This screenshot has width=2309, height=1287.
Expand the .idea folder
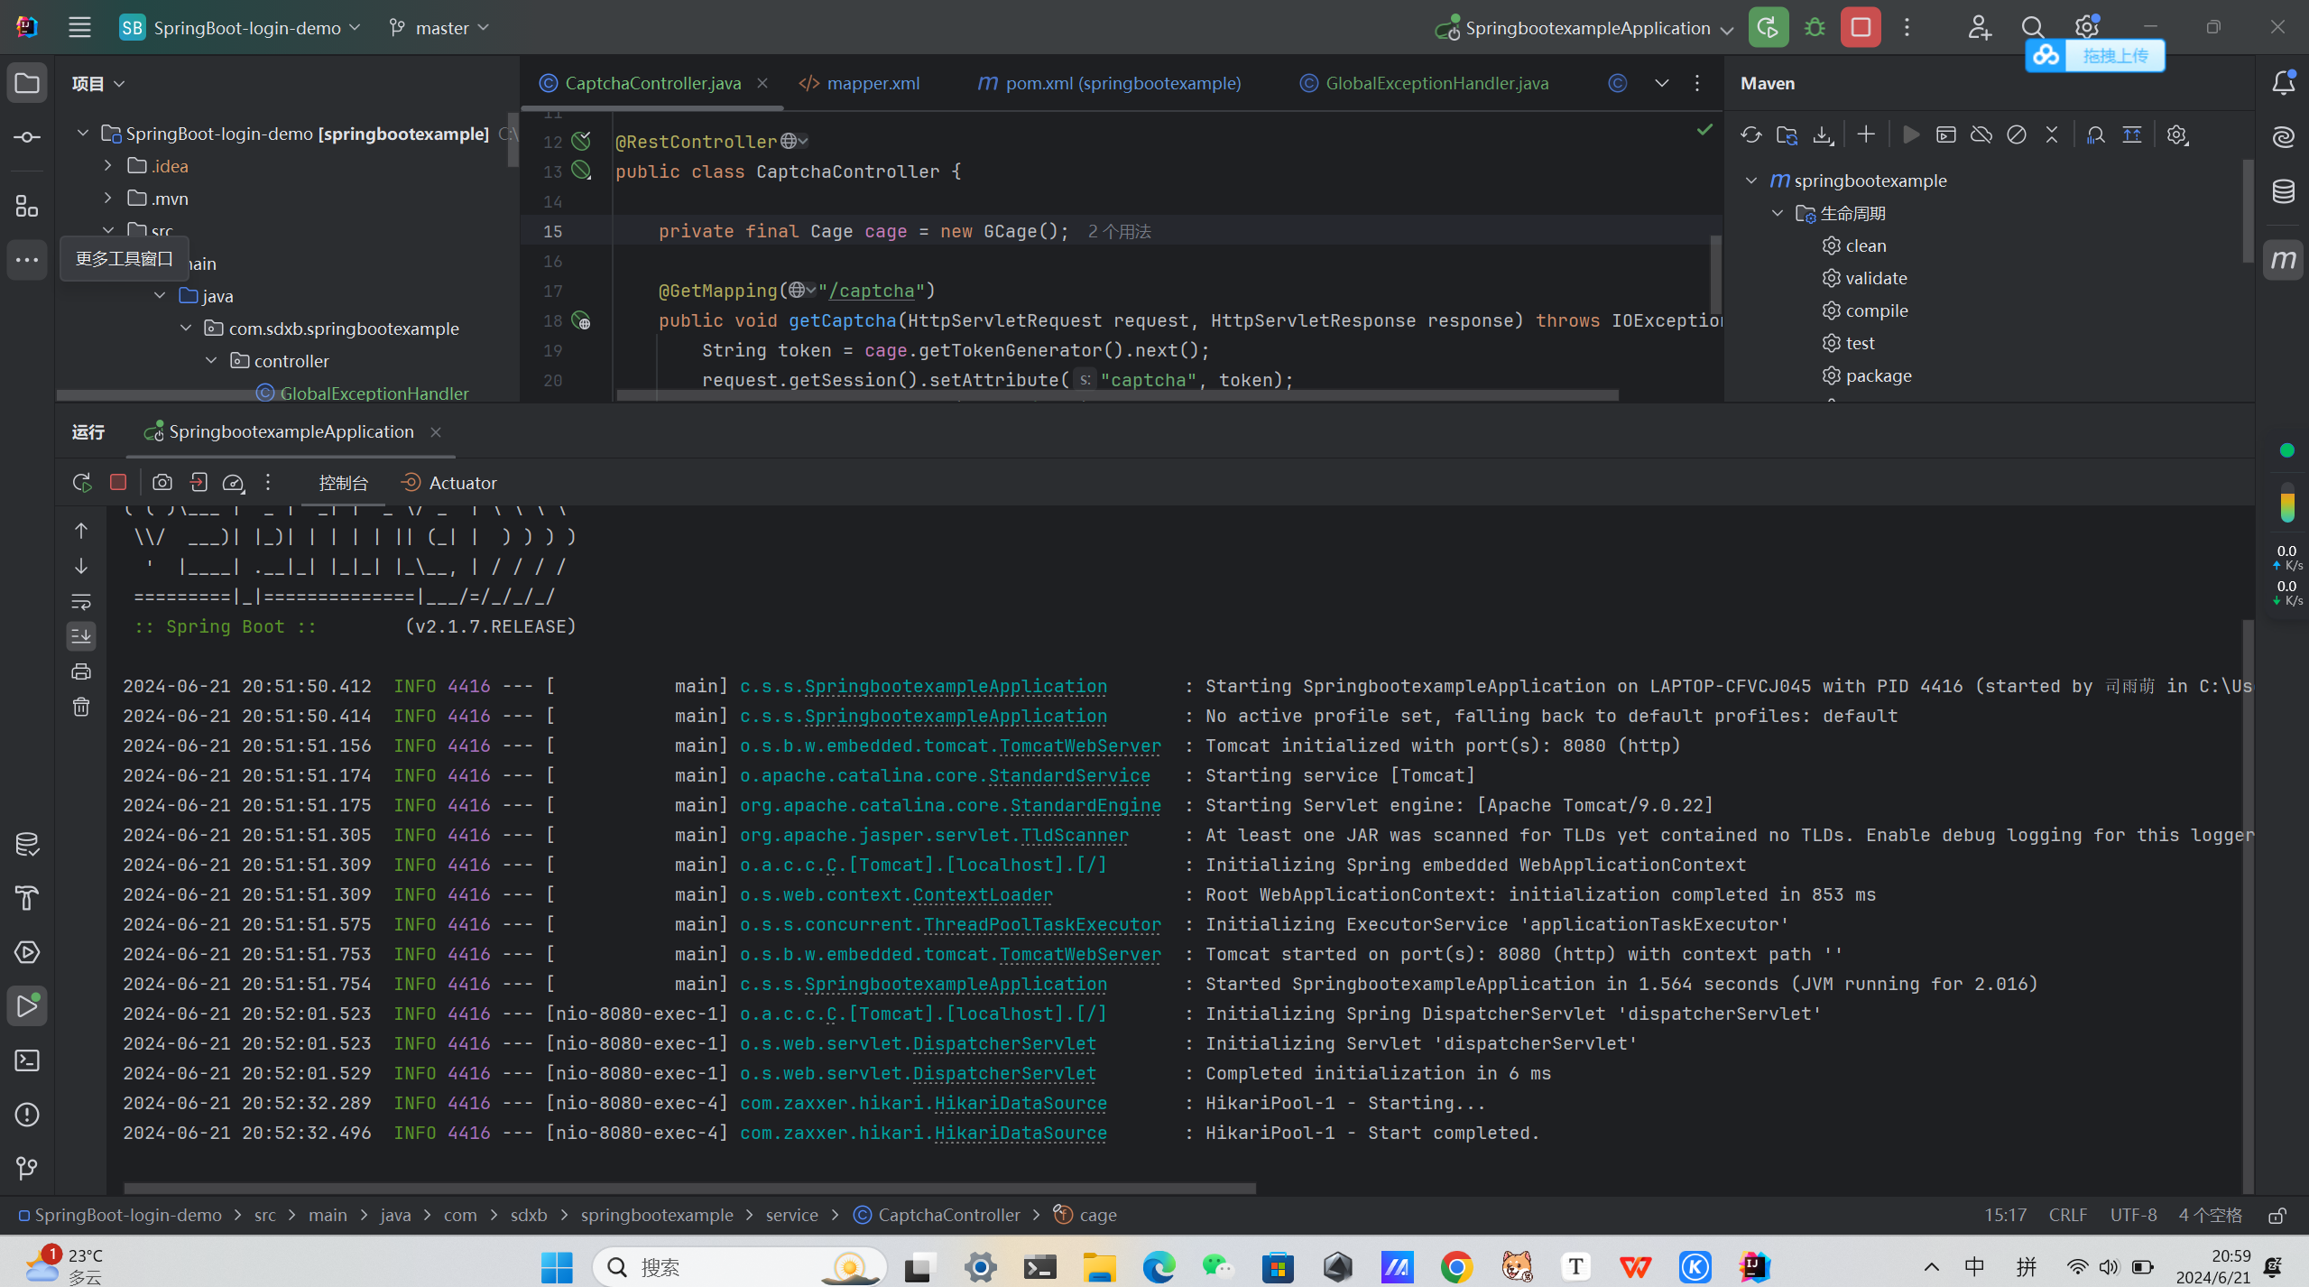coord(108,166)
